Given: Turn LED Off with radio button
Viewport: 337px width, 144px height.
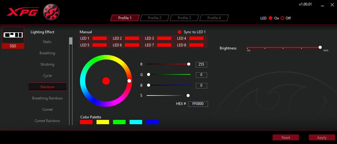Looking at the screenshot, I should (x=282, y=18).
